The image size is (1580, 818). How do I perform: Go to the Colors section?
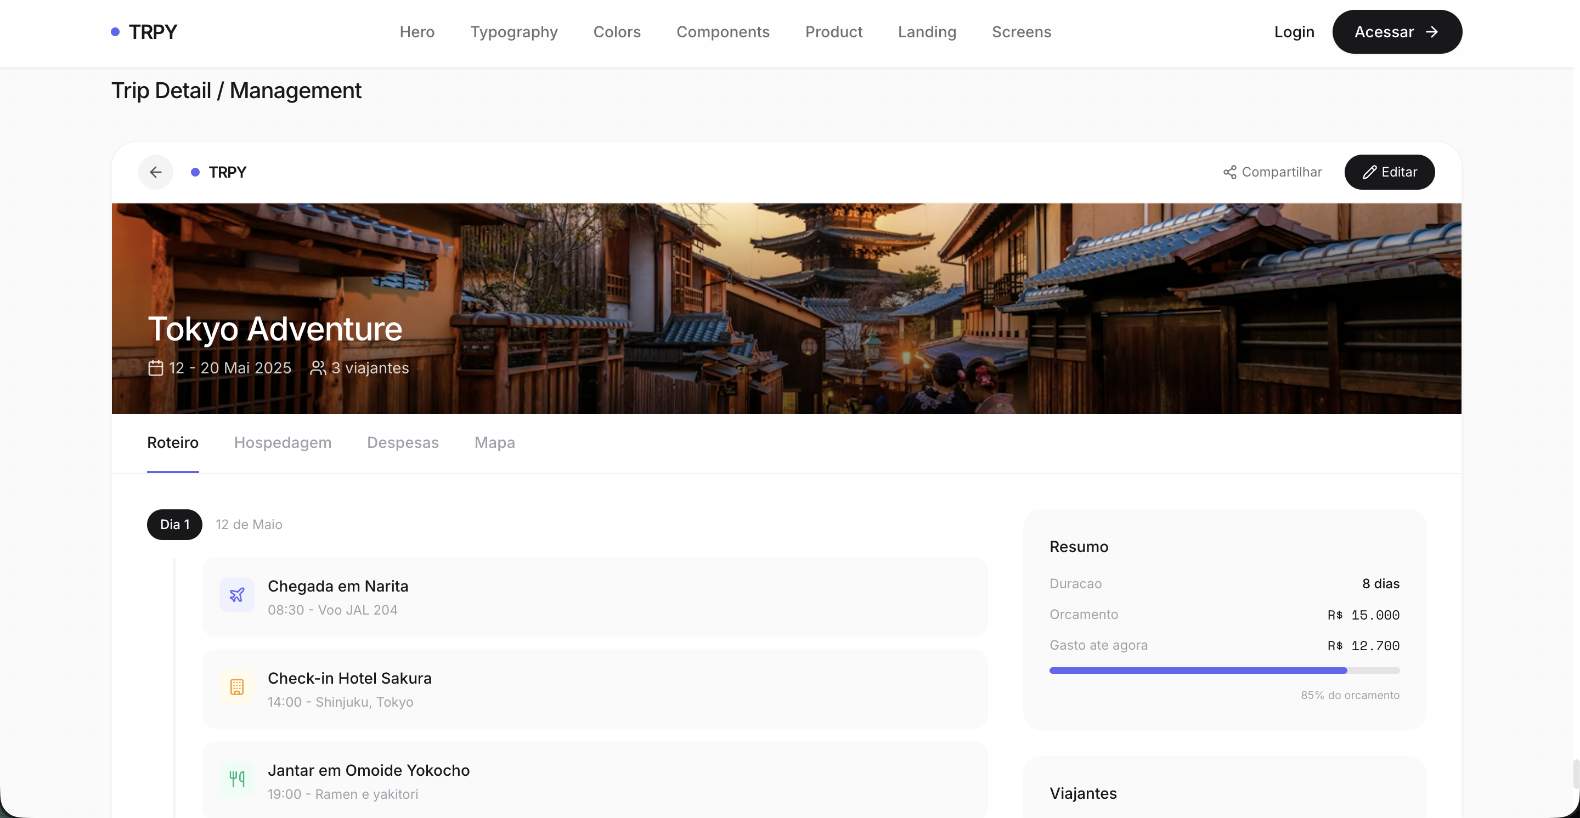pyautogui.click(x=617, y=32)
